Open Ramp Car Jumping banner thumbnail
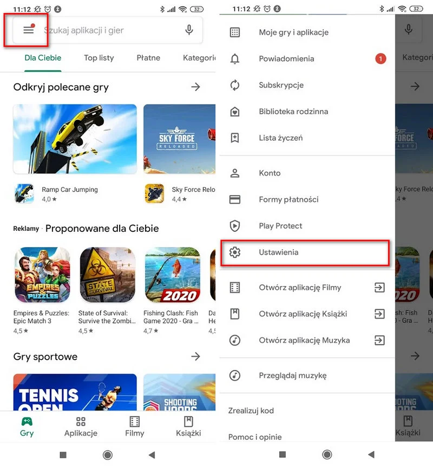 (x=75, y=139)
